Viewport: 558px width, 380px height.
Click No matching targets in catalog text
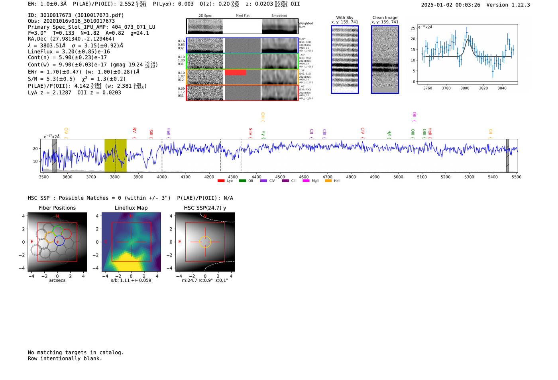coord(76,352)
